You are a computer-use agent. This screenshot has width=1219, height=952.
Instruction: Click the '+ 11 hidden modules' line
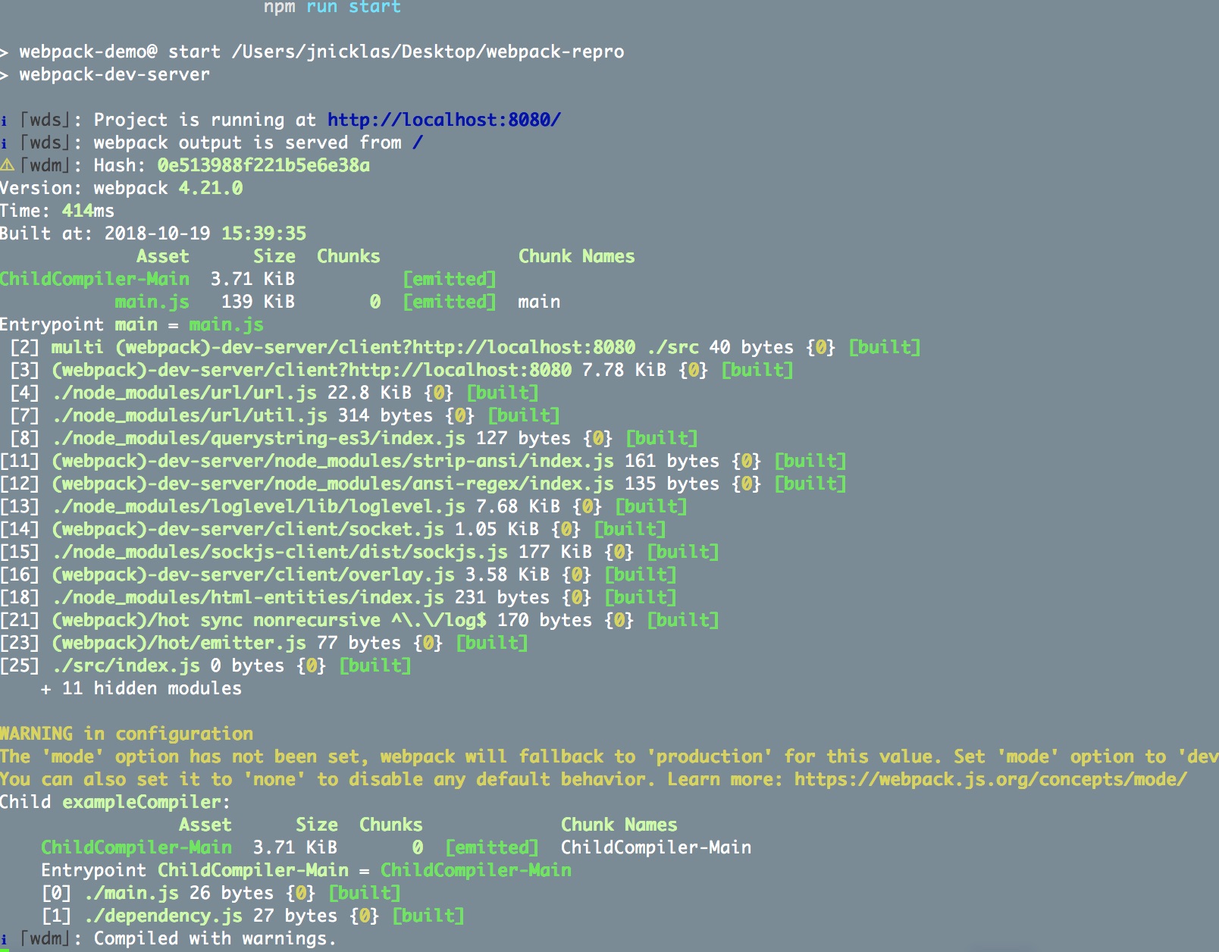tap(142, 688)
